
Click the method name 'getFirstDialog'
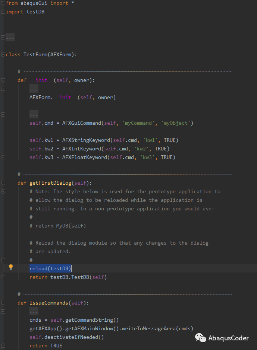tap(50, 183)
